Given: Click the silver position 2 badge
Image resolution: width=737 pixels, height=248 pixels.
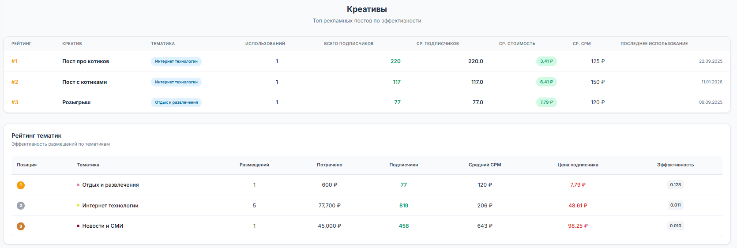Looking at the screenshot, I should coord(21,206).
